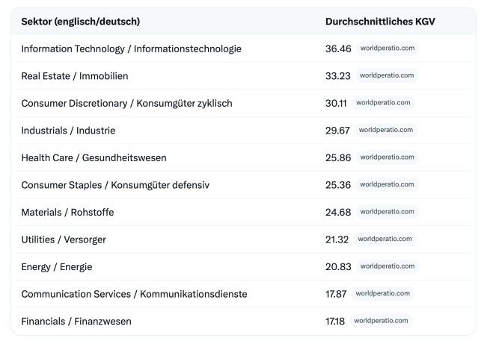The height and width of the screenshot is (341, 490).
Task: Click source link next to Consumer Staples 25.36
Action: click(x=387, y=184)
